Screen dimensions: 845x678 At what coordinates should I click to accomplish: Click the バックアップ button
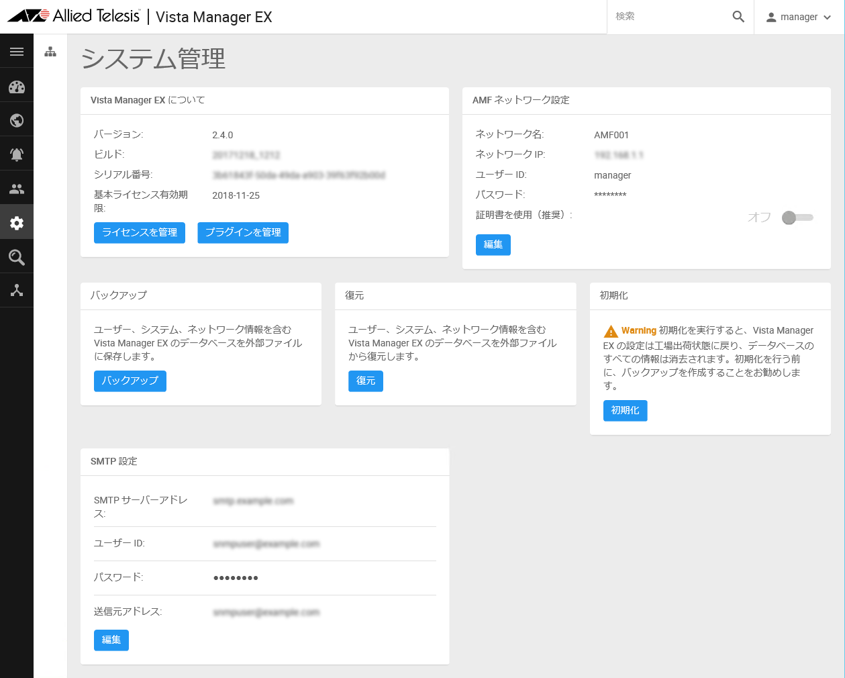[x=130, y=381]
